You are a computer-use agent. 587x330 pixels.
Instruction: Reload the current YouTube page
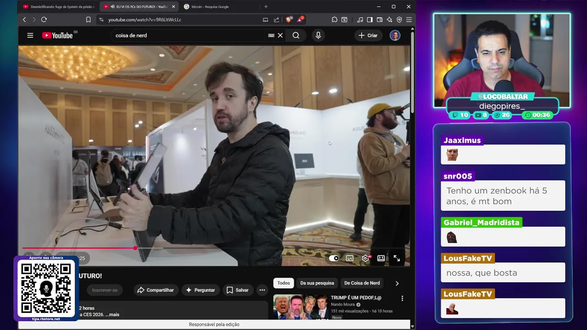44,20
